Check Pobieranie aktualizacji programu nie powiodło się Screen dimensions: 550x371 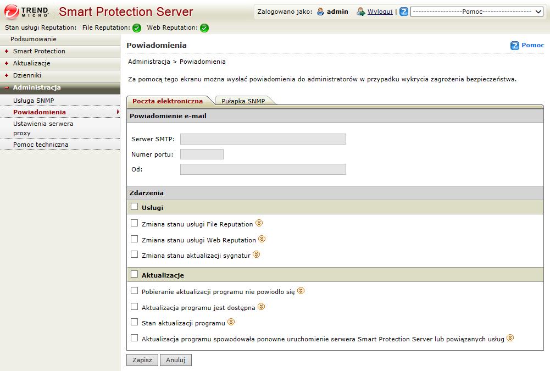(135, 291)
